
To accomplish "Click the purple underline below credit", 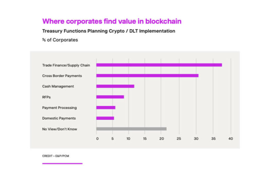I will [x=62, y=163].
